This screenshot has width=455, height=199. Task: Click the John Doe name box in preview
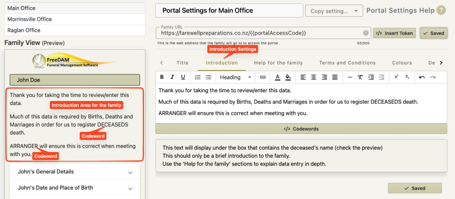click(75, 80)
